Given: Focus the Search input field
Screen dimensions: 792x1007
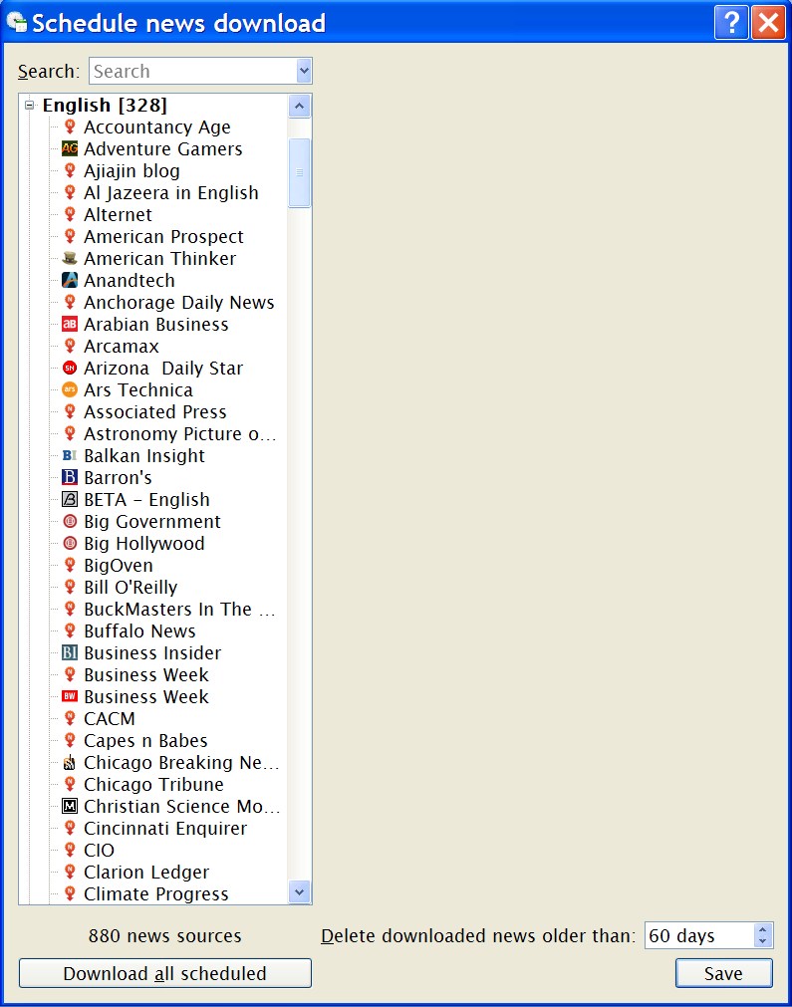Looking at the screenshot, I should (x=193, y=71).
